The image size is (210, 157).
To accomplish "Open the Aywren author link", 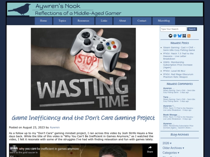I will click(55, 128).
